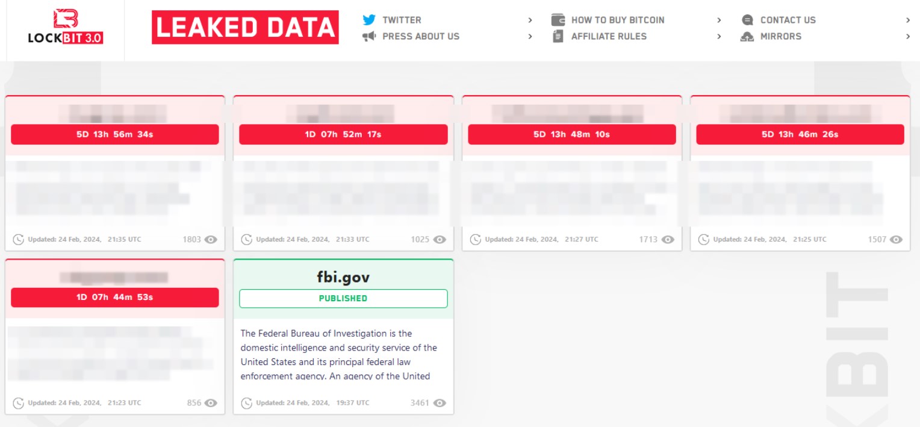Expand the chevron next to Twitter

click(x=530, y=20)
